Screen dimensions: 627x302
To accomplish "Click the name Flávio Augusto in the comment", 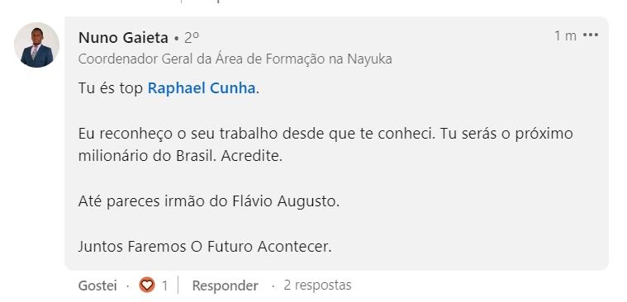I will coord(286,201).
